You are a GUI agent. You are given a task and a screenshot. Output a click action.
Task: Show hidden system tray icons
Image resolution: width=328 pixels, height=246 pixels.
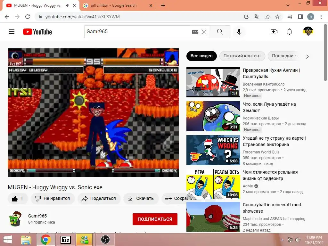[283, 240]
